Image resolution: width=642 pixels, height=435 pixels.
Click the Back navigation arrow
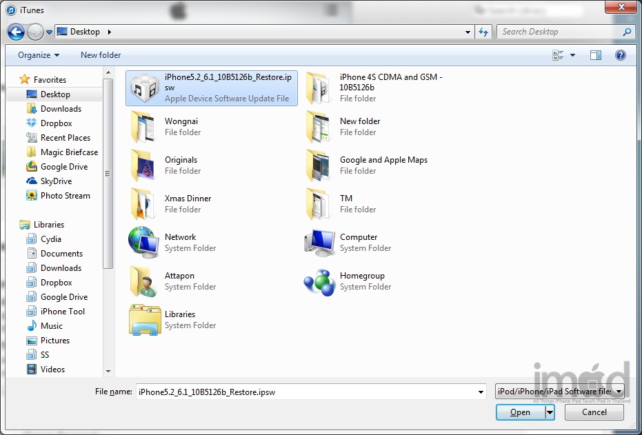(x=16, y=32)
